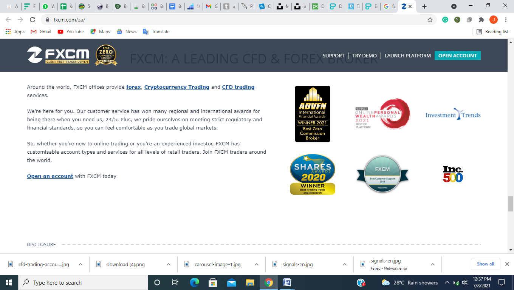Click the scrollbar up arrow
The height and width of the screenshot is (290, 514).
pyautogui.click(x=511, y=42)
